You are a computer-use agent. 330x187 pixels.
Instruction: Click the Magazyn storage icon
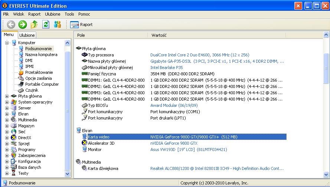pos(14,126)
